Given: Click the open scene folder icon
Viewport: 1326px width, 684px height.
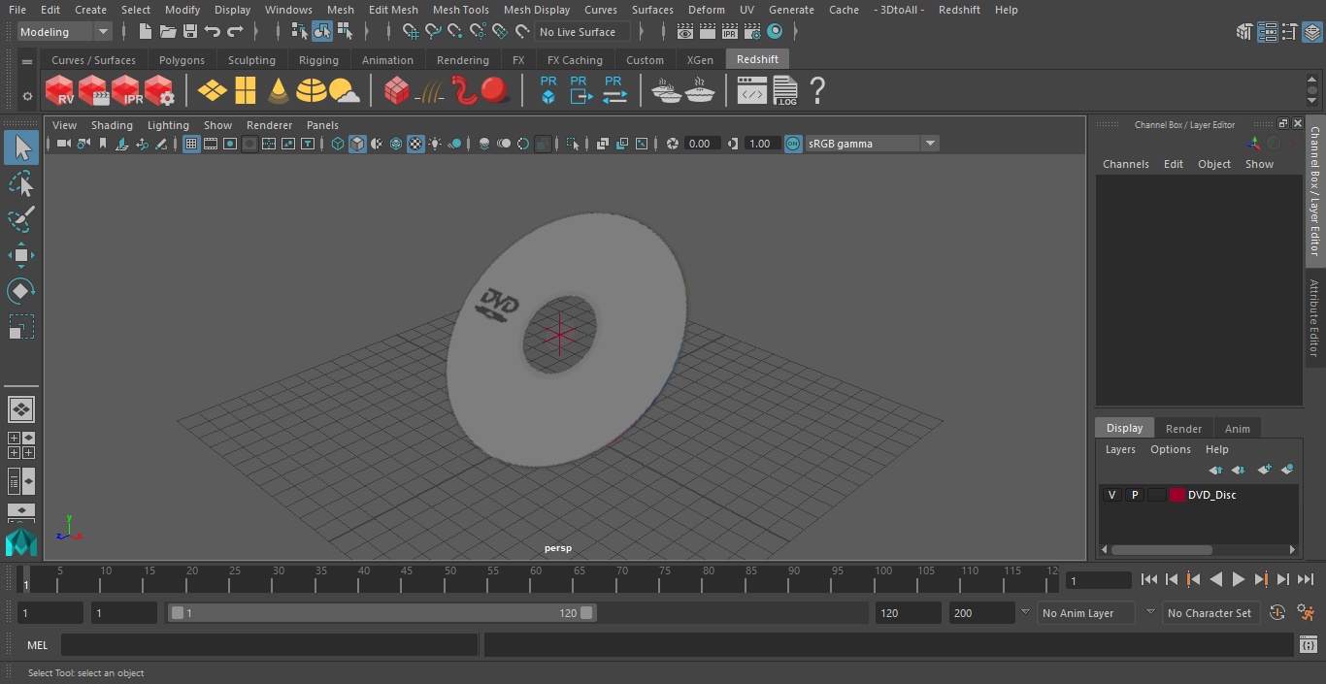Looking at the screenshot, I should [x=167, y=32].
